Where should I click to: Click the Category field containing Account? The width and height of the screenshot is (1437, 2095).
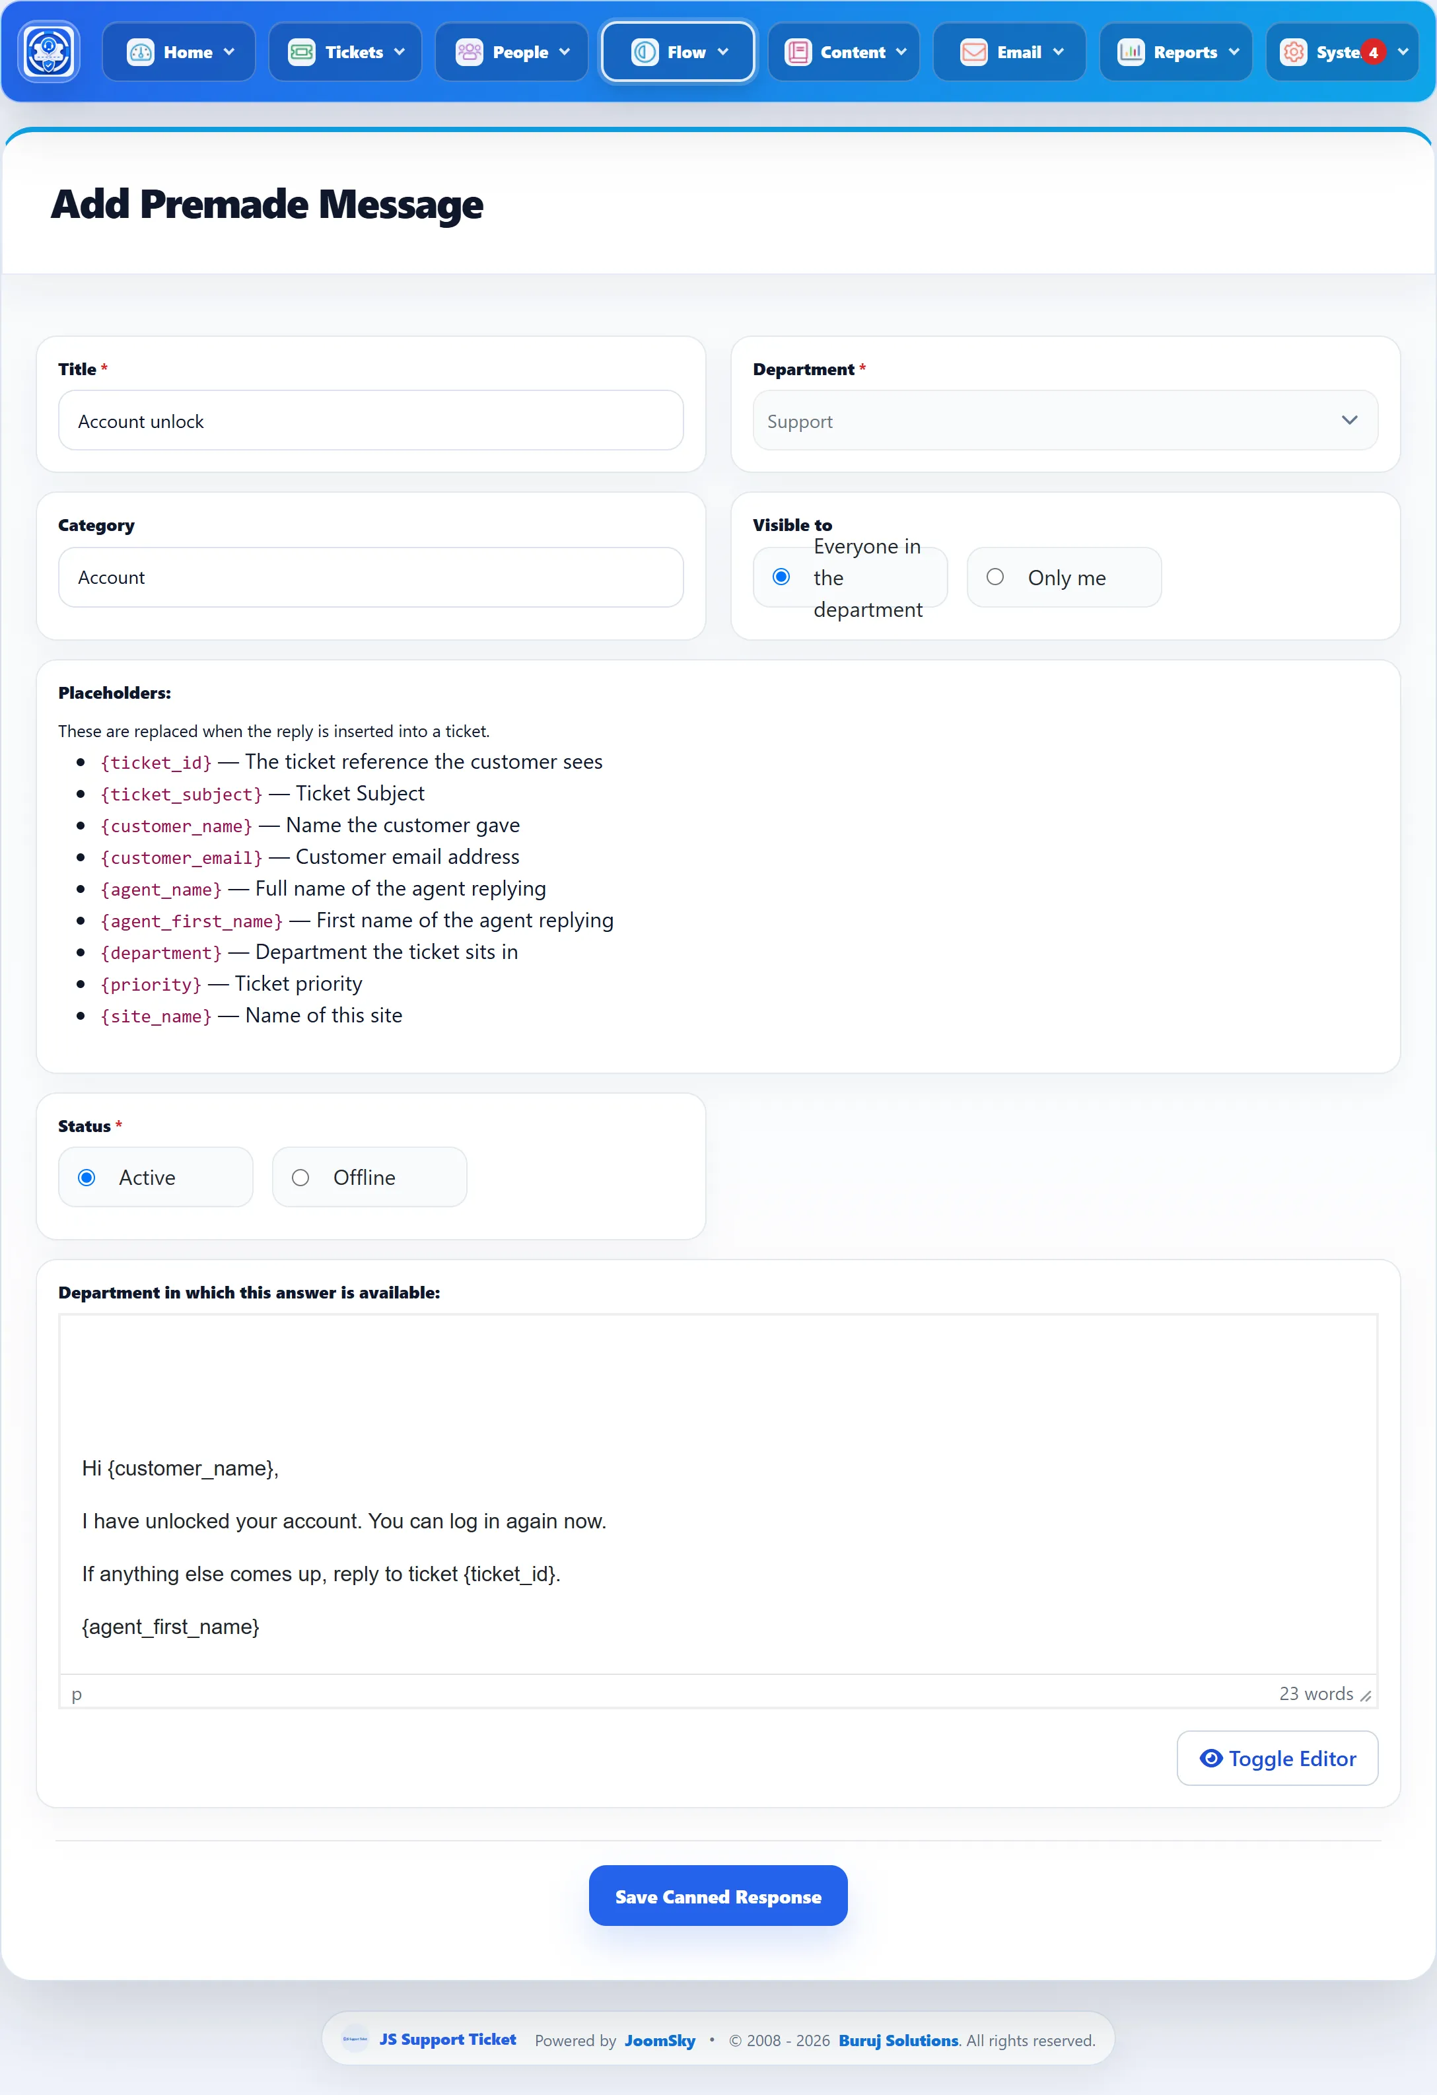(x=370, y=577)
